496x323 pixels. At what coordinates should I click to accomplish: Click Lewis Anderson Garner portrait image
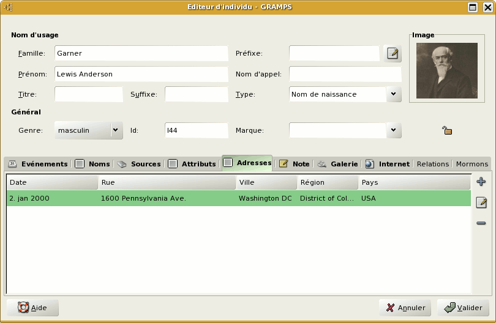(x=446, y=70)
